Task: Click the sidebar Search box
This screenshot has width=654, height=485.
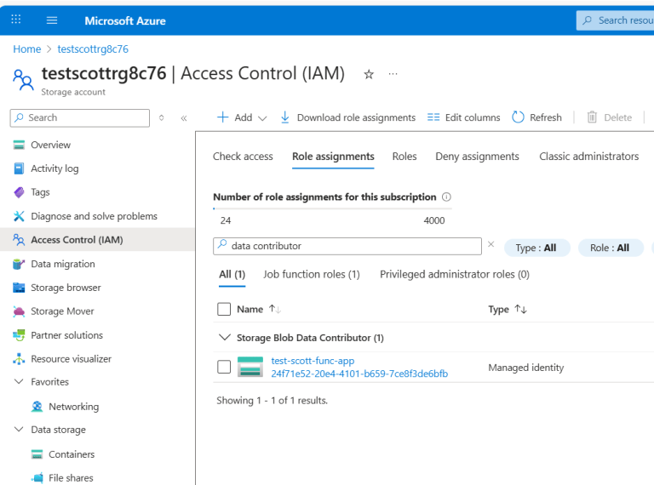Action: [x=80, y=118]
